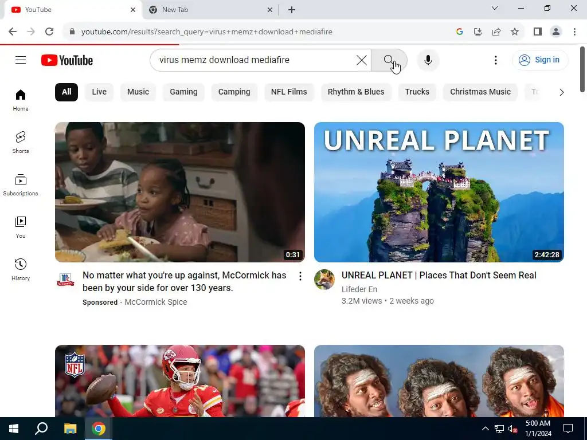
Task: Select the Live filter chip
Action: click(99, 92)
